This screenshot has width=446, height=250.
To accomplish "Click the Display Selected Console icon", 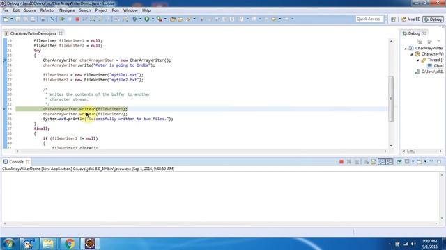I will (x=407, y=162).
